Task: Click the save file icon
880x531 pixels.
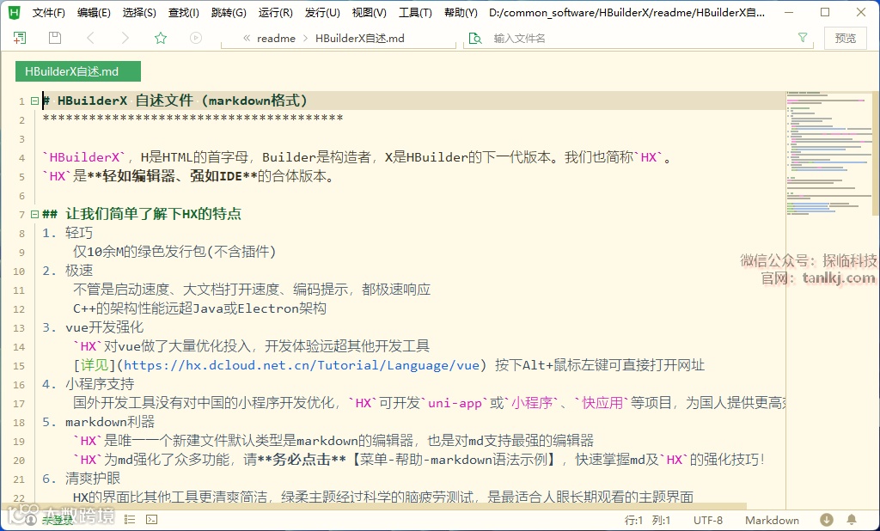Action: point(55,38)
